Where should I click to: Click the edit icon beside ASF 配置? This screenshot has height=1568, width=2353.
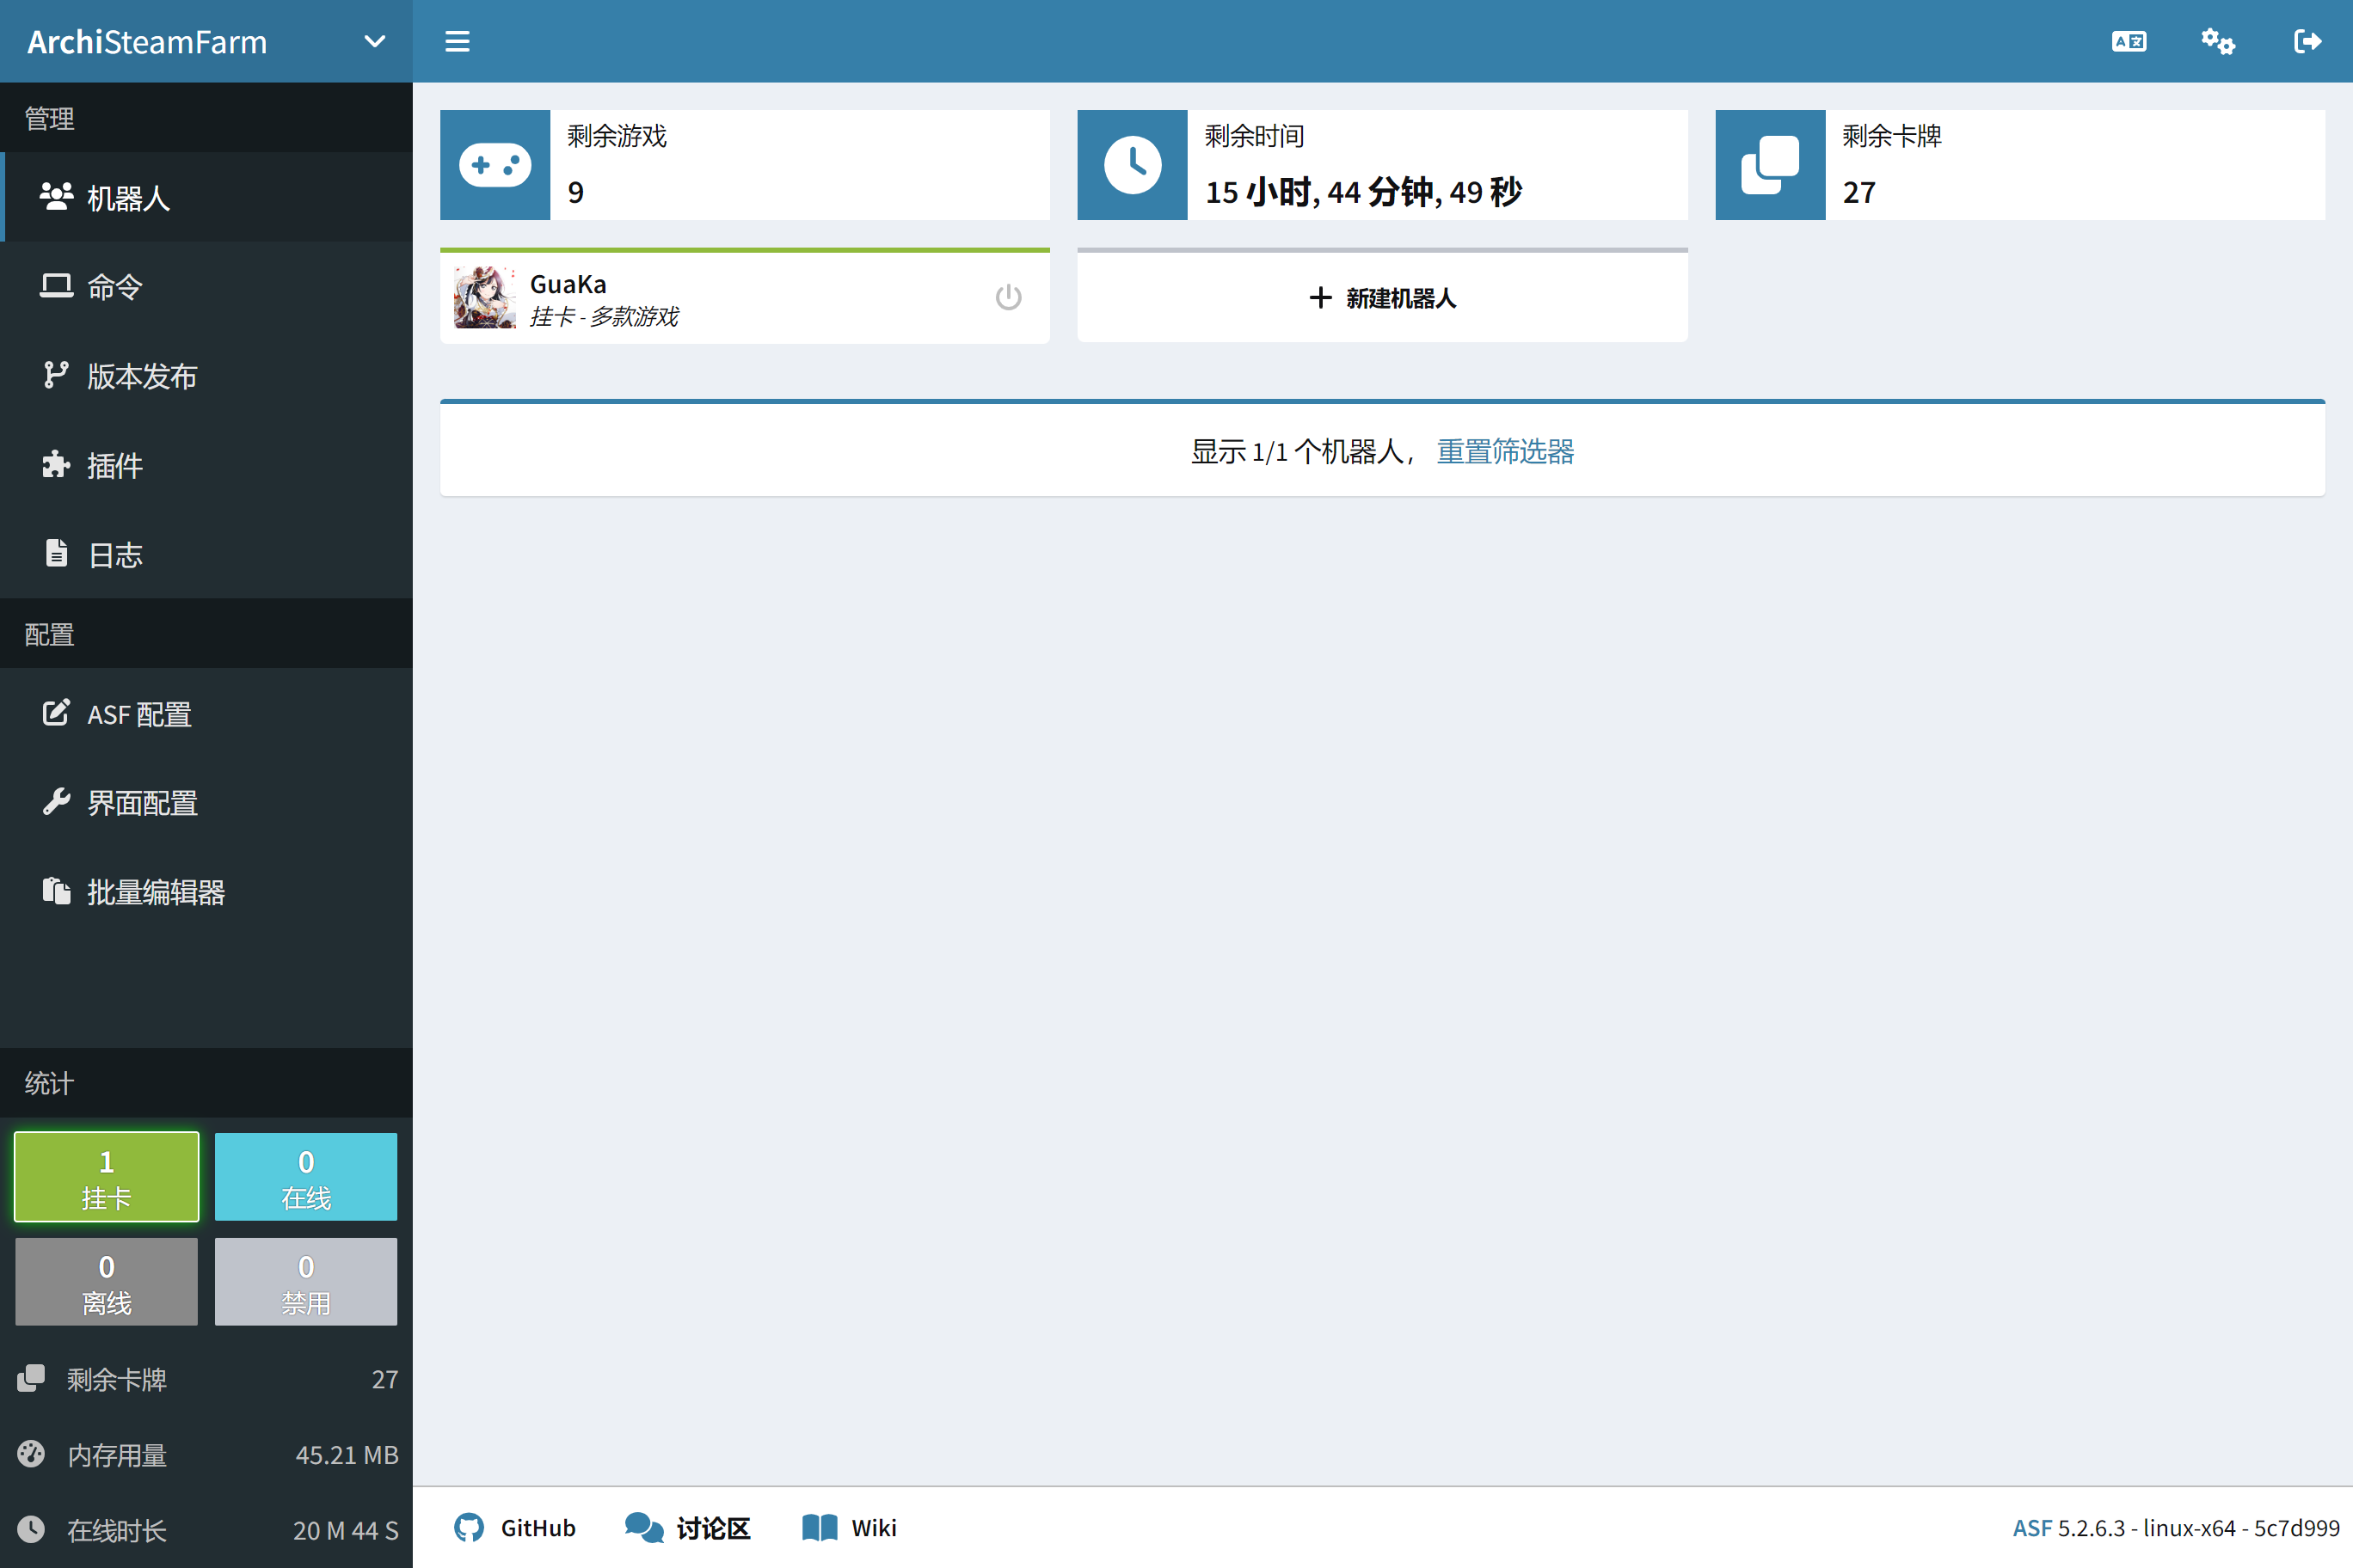point(56,712)
